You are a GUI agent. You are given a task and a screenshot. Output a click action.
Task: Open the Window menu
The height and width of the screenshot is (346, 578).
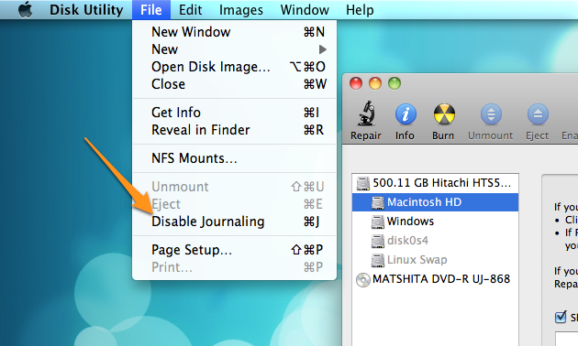click(305, 9)
